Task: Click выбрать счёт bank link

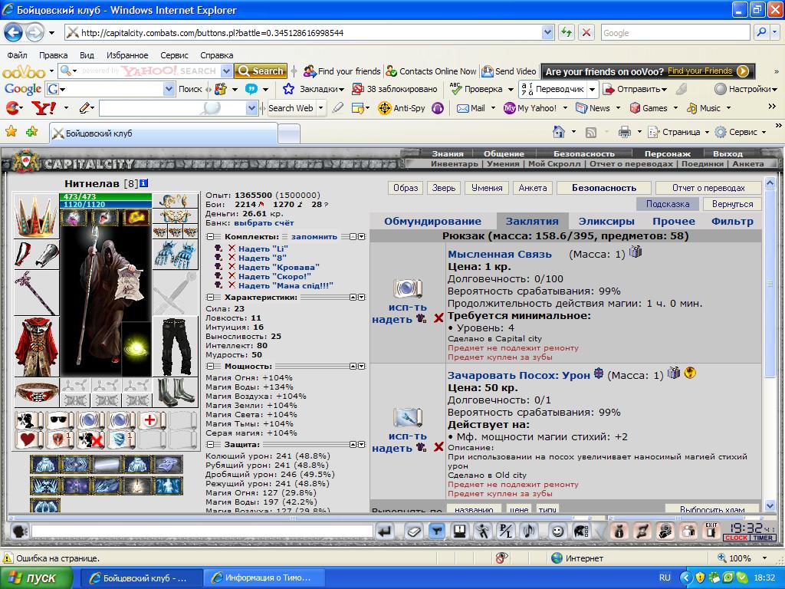Action: [264, 223]
